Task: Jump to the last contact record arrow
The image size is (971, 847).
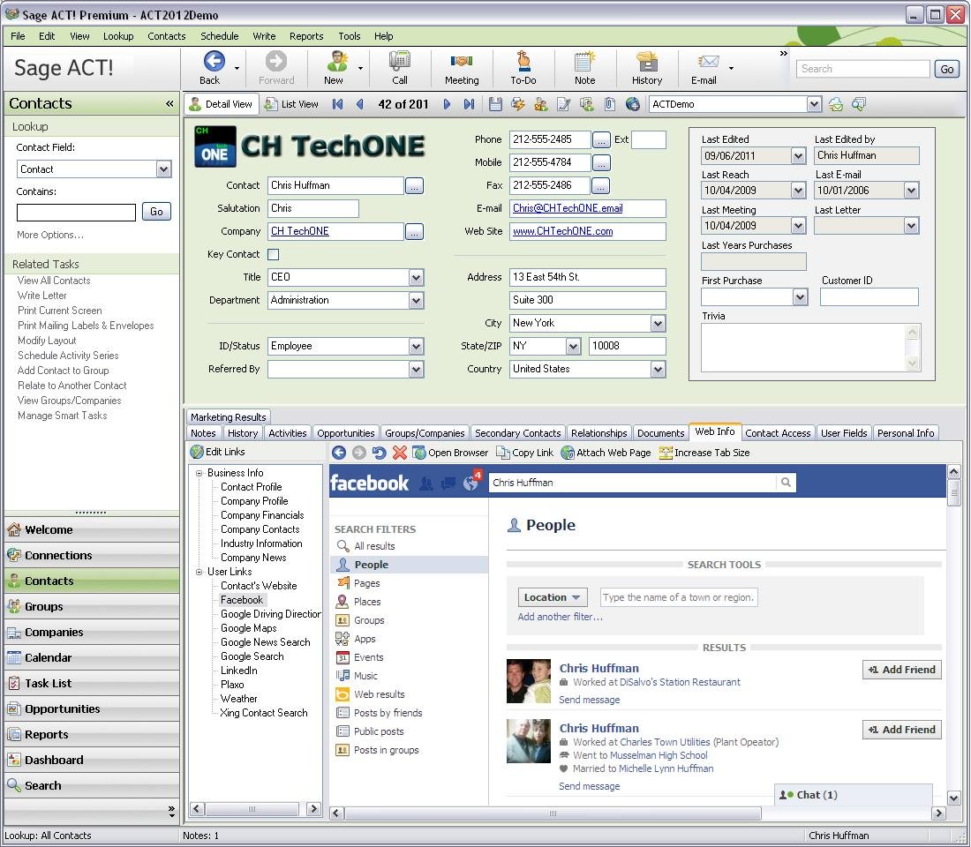Action: 469,104
